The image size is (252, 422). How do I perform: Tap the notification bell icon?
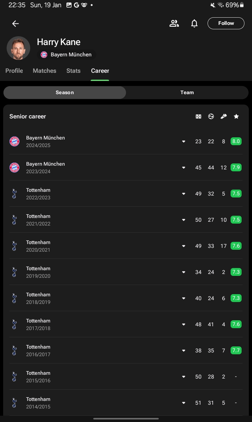194,23
